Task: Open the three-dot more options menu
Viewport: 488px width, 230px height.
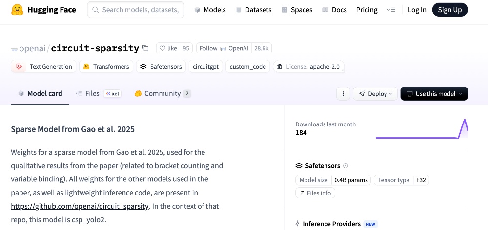Action: [343, 94]
